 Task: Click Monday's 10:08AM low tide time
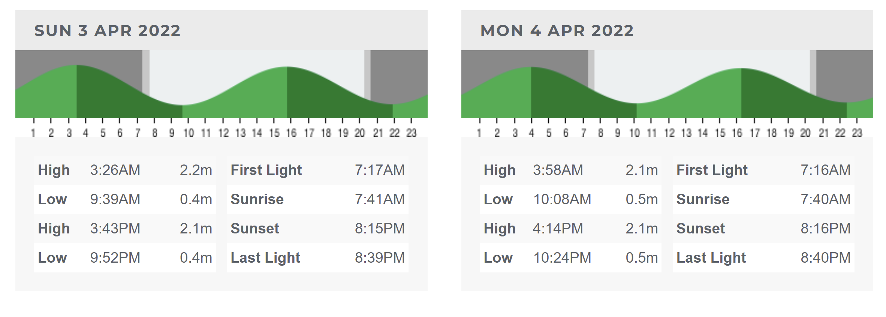coord(562,199)
